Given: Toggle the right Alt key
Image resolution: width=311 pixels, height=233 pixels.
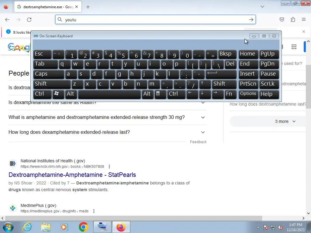Looking at the screenshot, I should coord(147,94).
